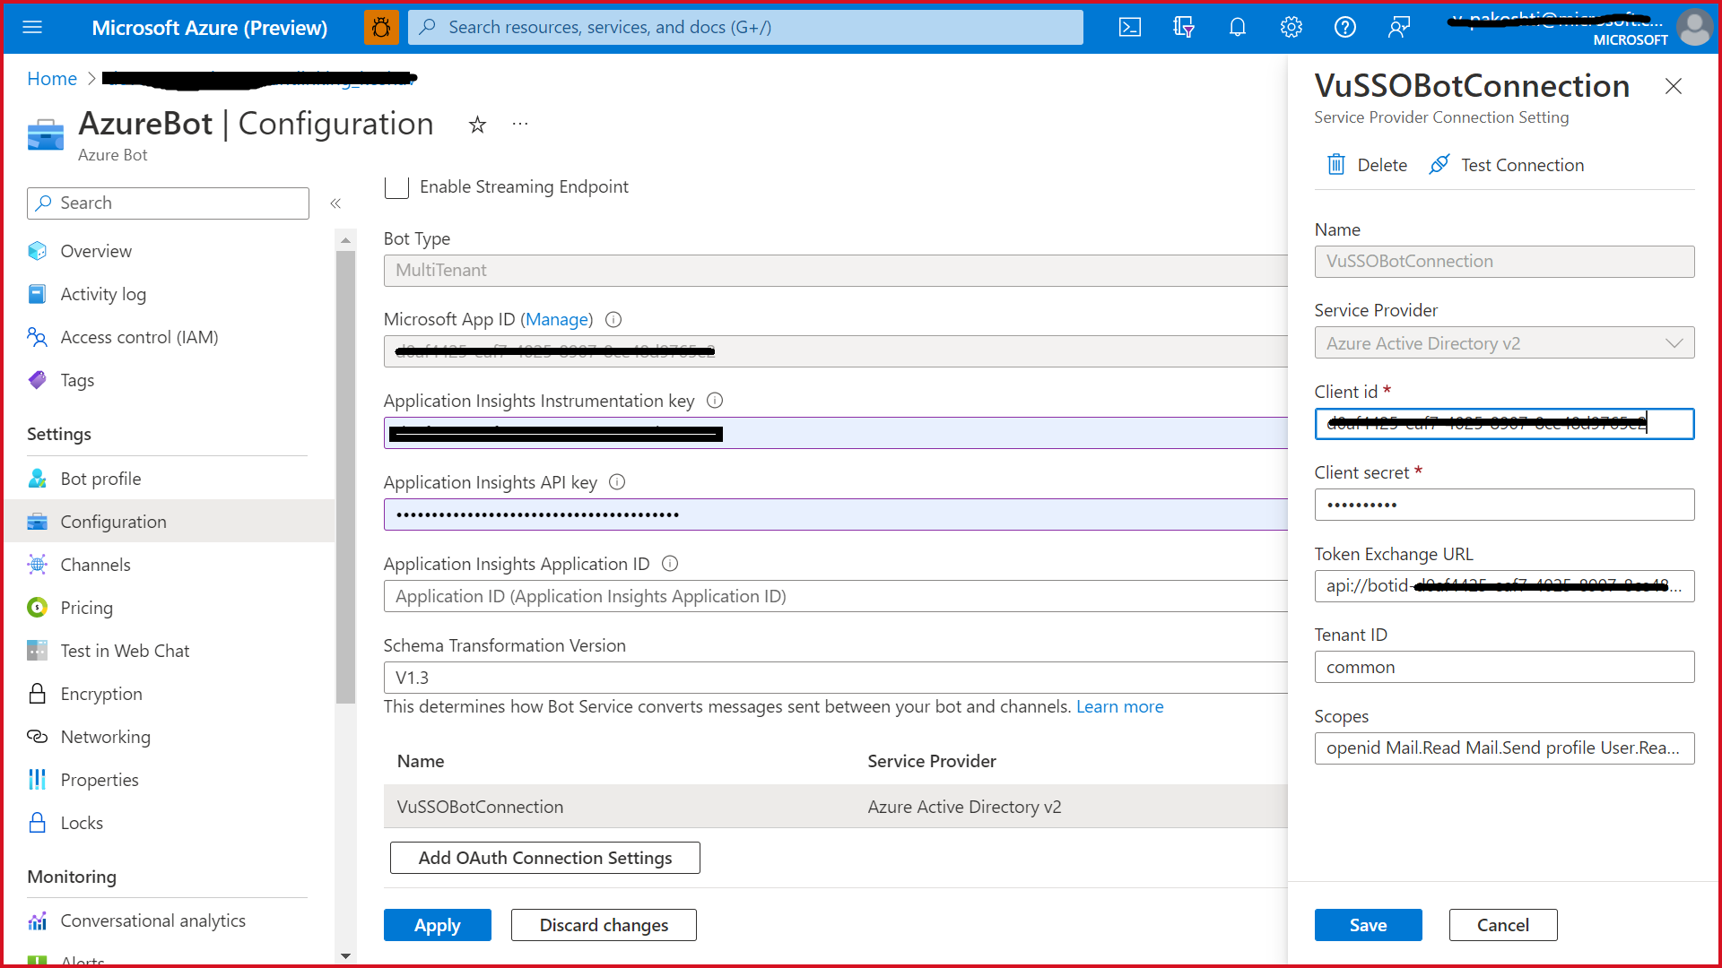Open the Channels menu item
1722x968 pixels.
(x=96, y=564)
